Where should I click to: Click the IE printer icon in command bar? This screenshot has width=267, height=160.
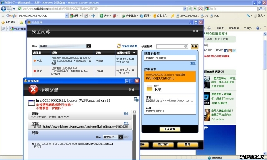coord(209,28)
